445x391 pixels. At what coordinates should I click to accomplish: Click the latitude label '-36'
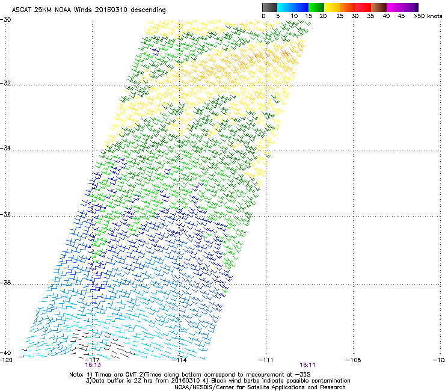pos(5,214)
